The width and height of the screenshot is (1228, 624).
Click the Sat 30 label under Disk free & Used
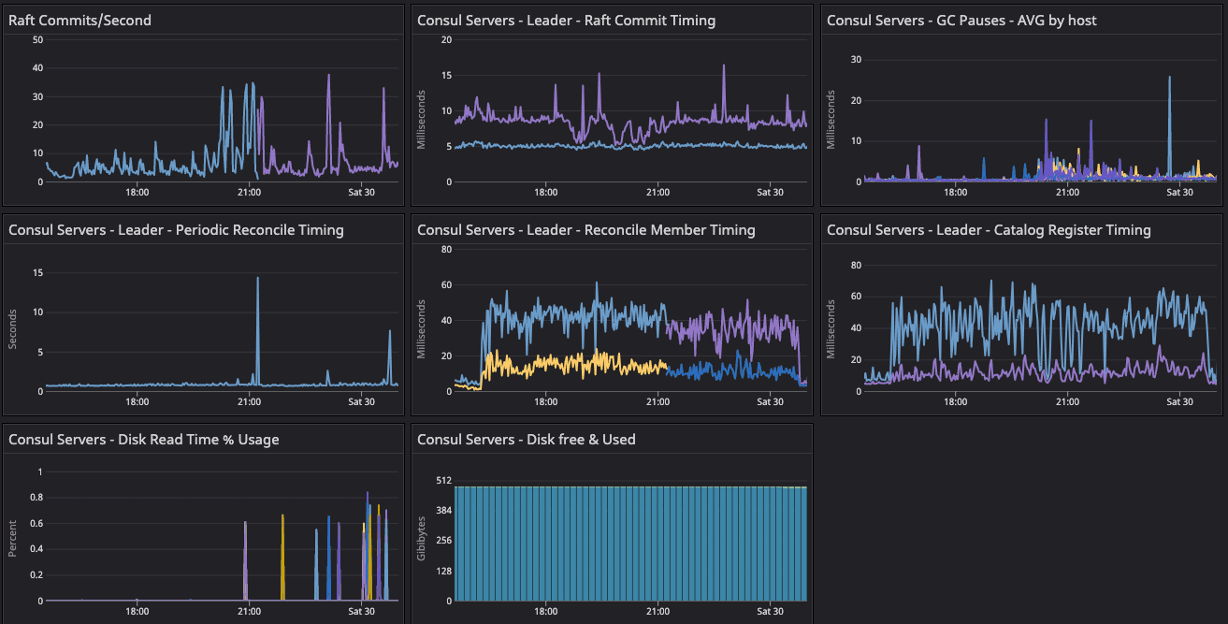tap(770, 612)
